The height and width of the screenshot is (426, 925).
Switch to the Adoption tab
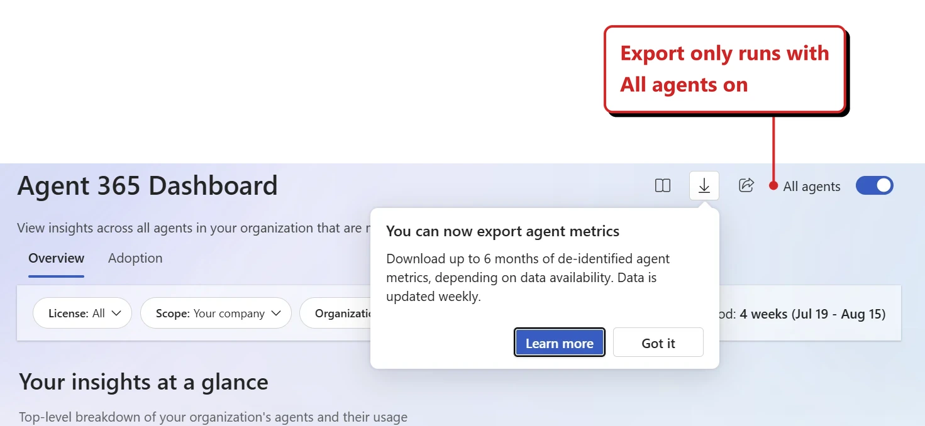(x=135, y=258)
